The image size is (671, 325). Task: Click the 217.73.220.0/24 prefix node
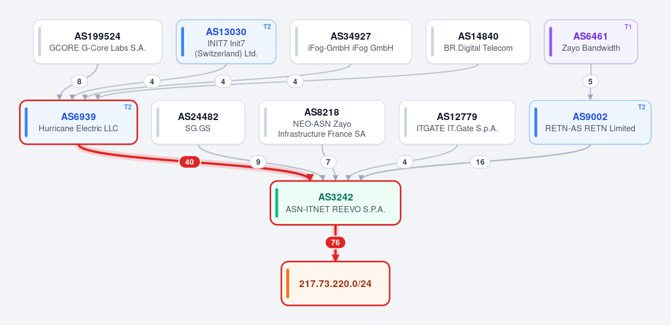coord(335,284)
